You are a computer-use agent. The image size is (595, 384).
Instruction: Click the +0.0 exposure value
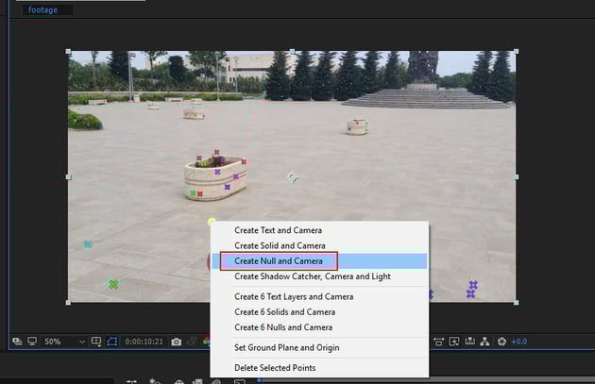519,342
